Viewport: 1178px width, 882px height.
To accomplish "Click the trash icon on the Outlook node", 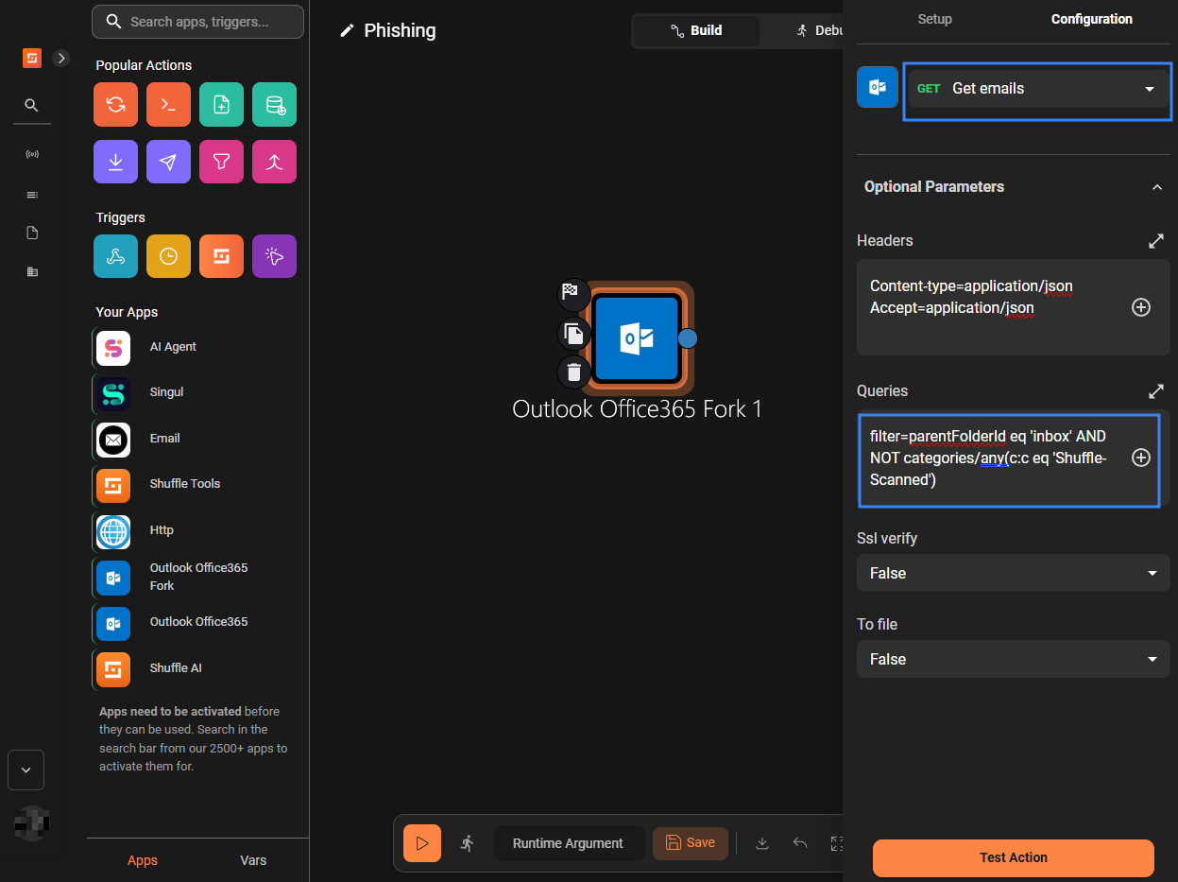I will click(573, 372).
